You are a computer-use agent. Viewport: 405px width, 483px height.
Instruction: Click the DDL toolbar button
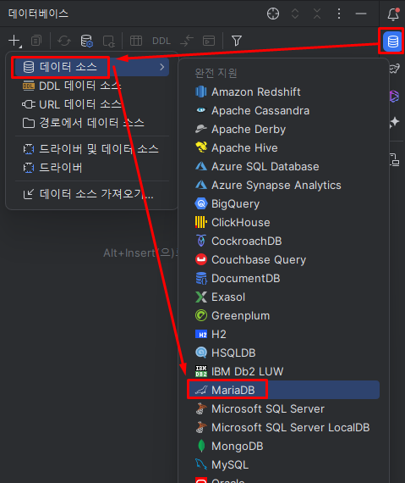161,41
